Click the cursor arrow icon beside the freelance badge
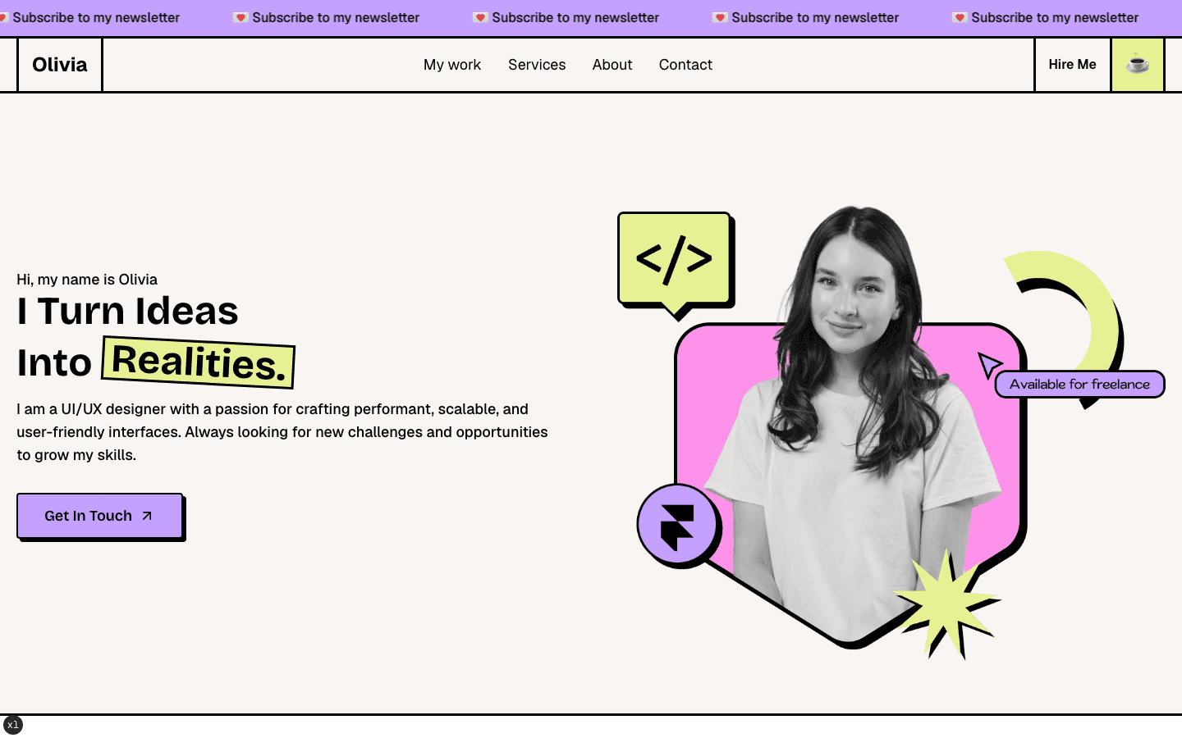Viewport: 1182px width, 738px height. click(989, 365)
